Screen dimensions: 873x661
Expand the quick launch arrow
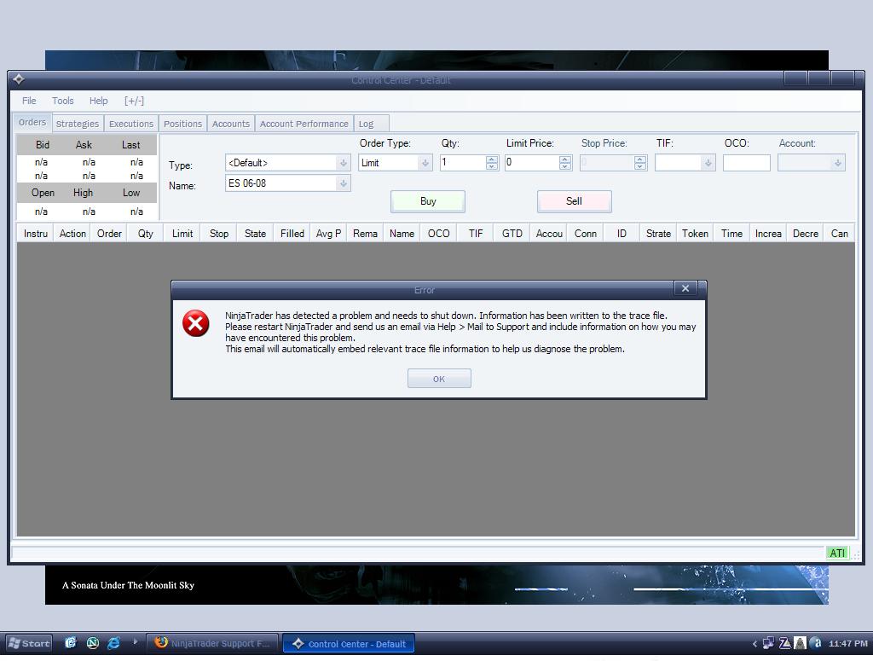pyautogui.click(x=136, y=641)
